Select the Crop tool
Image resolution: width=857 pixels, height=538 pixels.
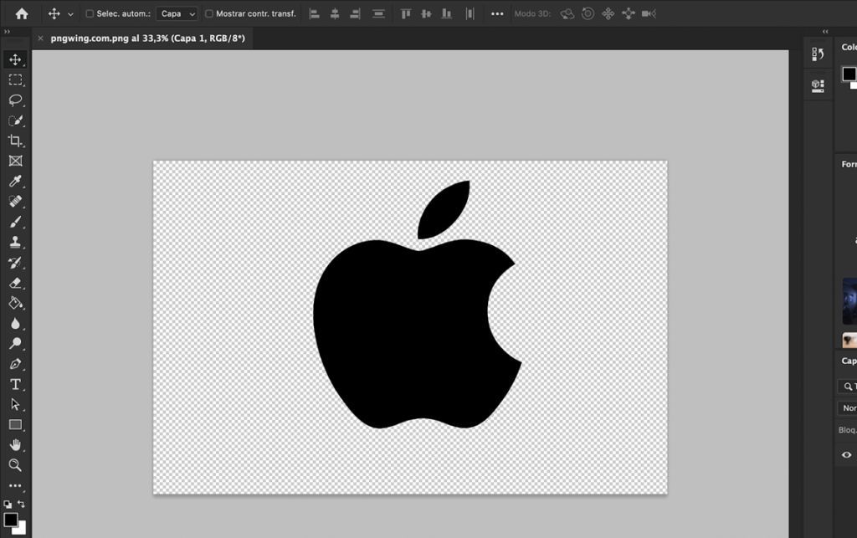(15, 141)
